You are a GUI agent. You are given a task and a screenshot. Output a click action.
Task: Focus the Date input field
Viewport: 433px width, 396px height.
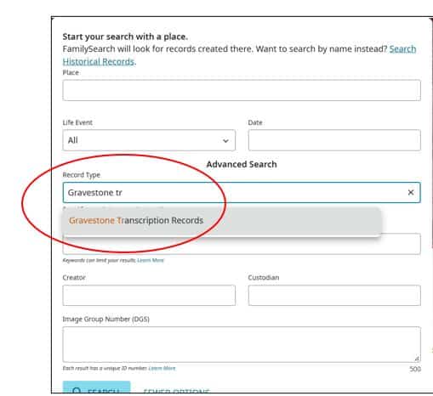tap(334, 140)
